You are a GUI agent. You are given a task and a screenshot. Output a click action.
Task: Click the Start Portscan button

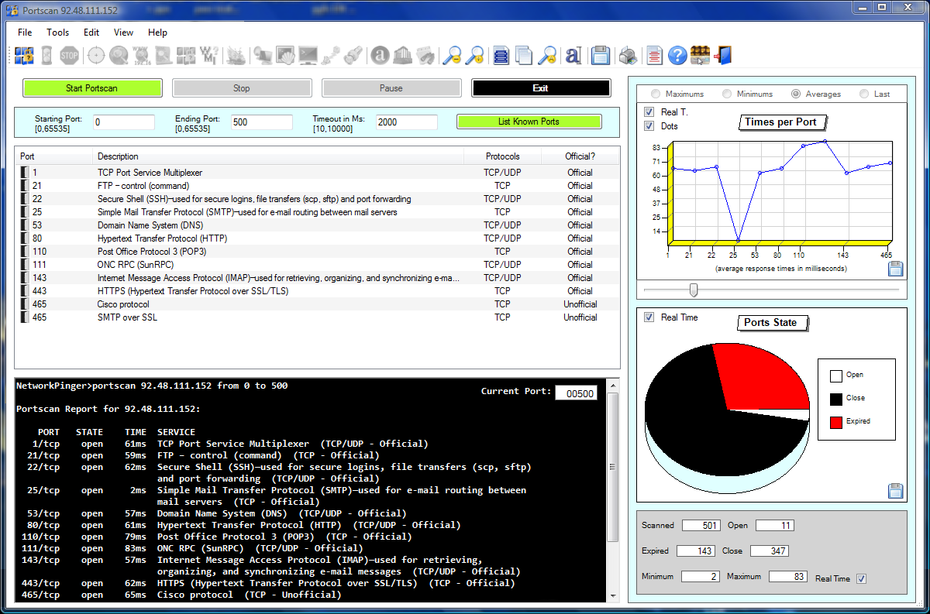(92, 88)
